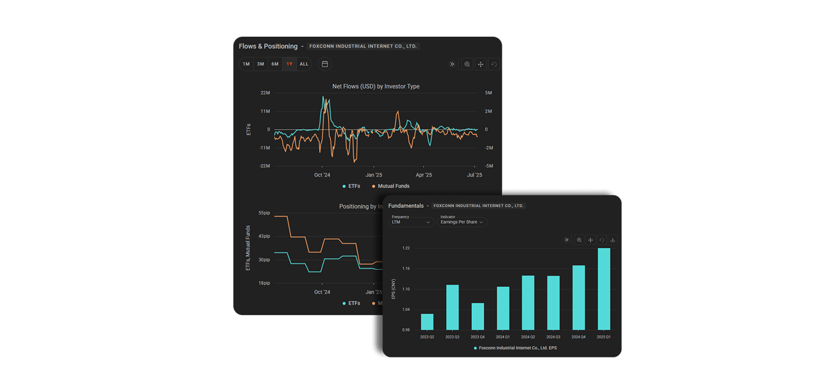The width and height of the screenshot is (822, 385).
Task: Open the calendar date range picker
Action: point(325,64)
